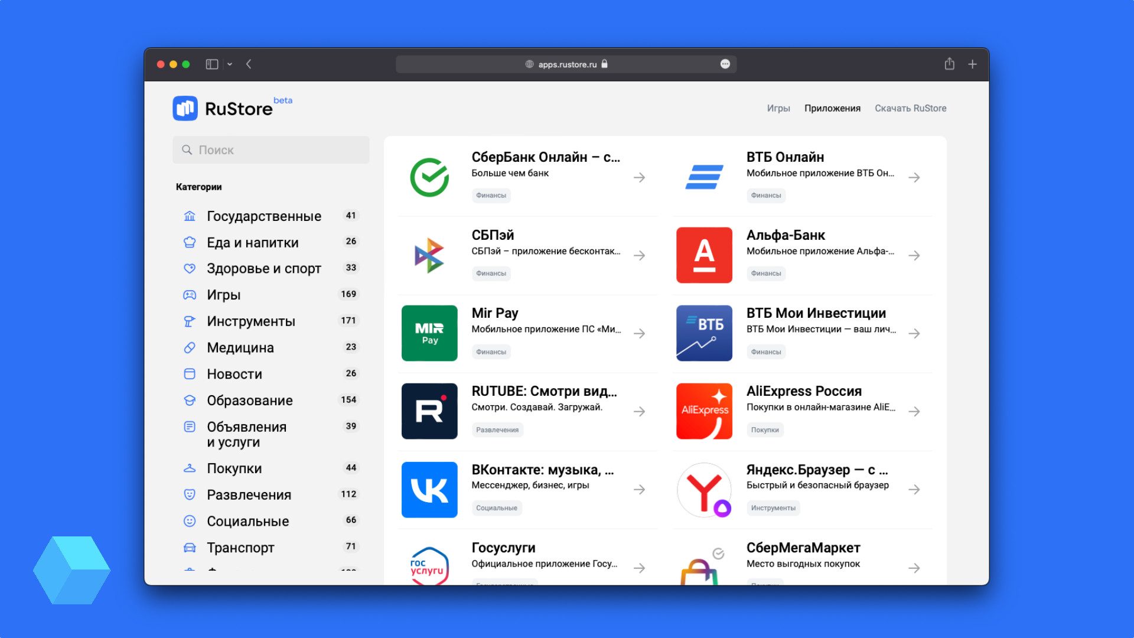This screenshot has width=1134, height=638.
Task: Open the RUTUBE app icon
Action: (429, 411)
